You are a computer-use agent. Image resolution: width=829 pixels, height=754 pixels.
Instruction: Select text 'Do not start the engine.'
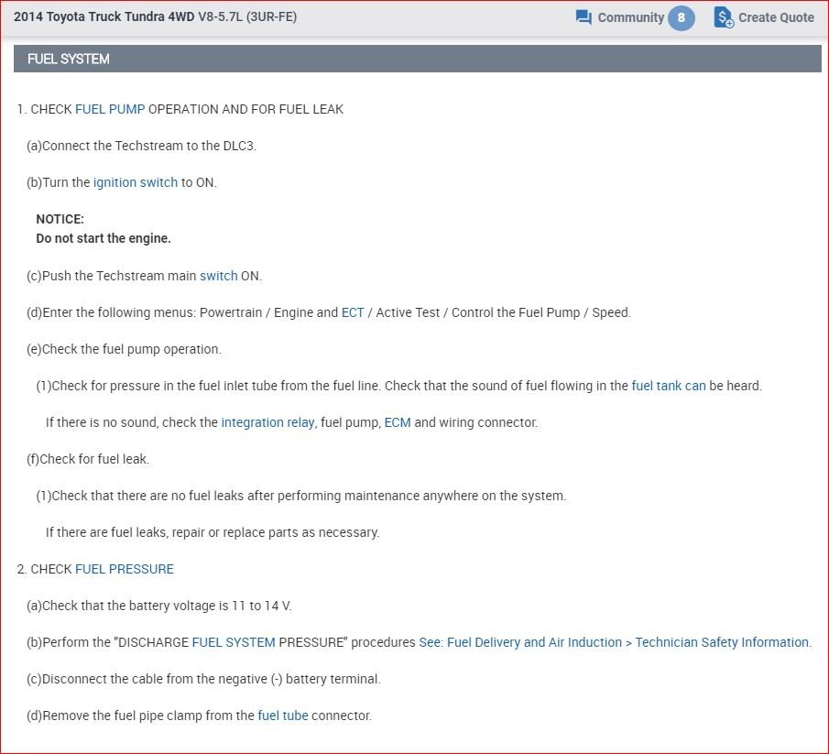(104, 238)
